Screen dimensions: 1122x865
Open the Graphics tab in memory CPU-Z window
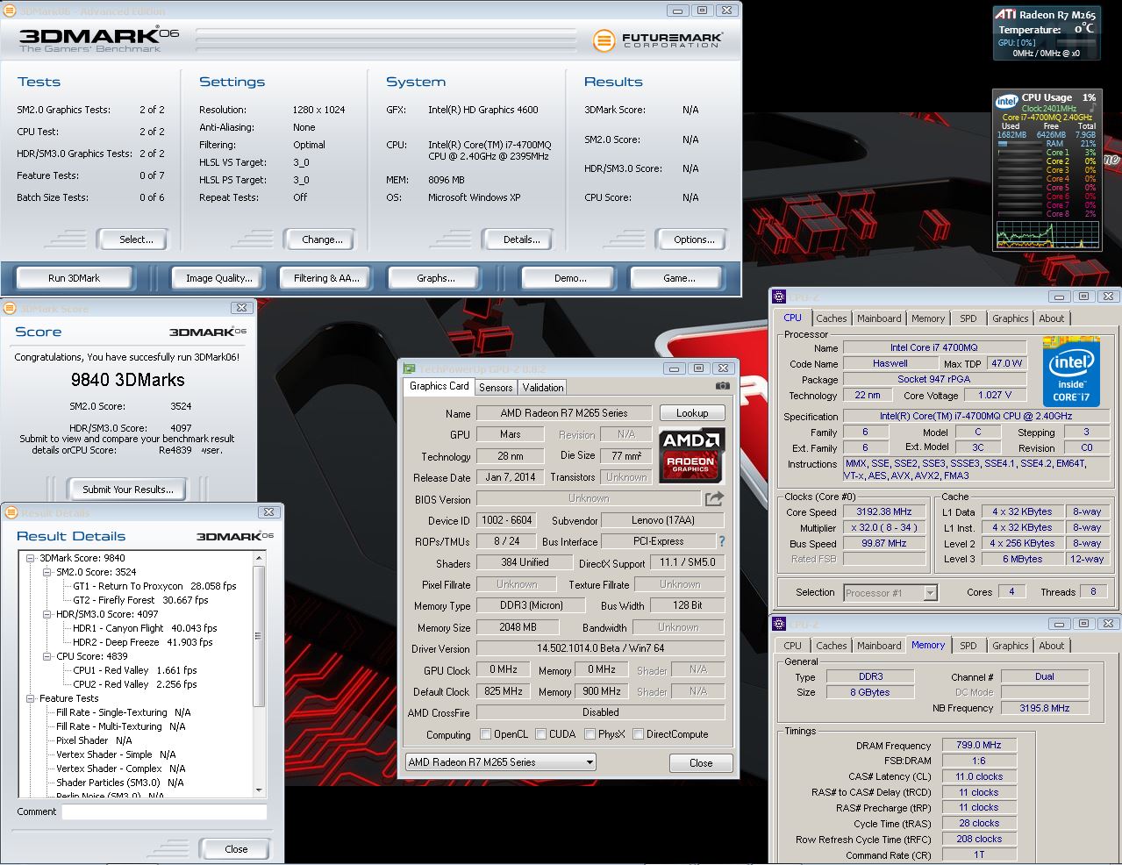coord(1010,646)
